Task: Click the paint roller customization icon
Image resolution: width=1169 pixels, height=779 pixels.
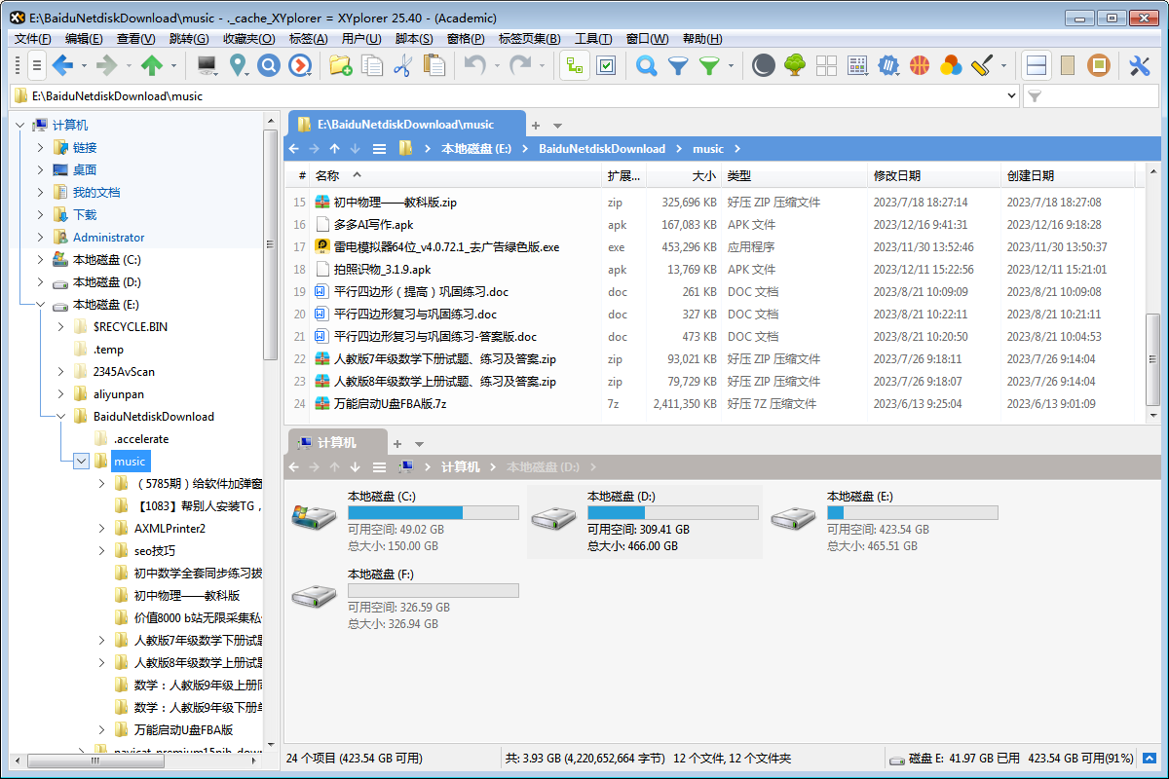Action: (979, 66)
